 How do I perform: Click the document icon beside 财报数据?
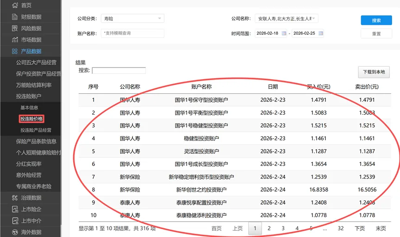pyautogui.click(x=15, y=17)
